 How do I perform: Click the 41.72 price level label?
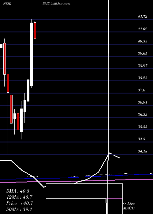pyautogui.click(x=143, y=17)
